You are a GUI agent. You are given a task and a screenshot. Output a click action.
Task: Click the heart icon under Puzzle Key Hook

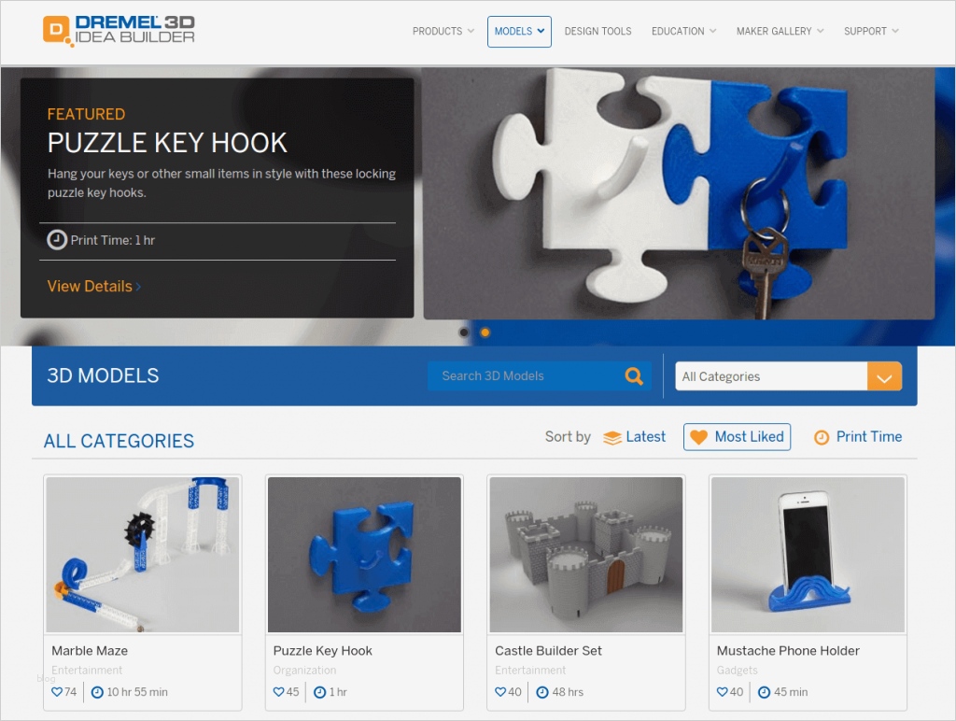tap(278, 692)
